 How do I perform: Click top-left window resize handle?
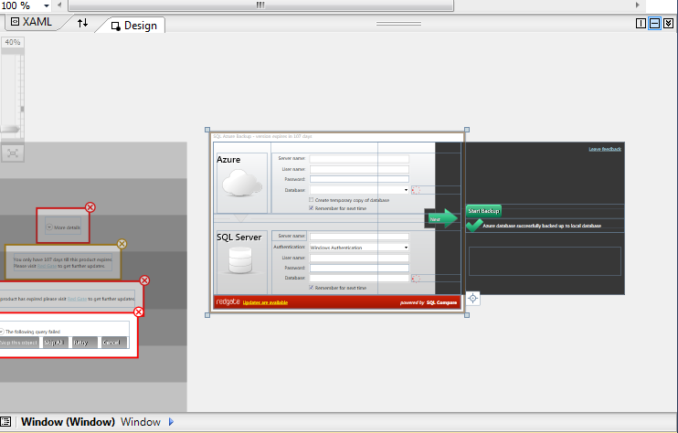[x=207, y=130]
